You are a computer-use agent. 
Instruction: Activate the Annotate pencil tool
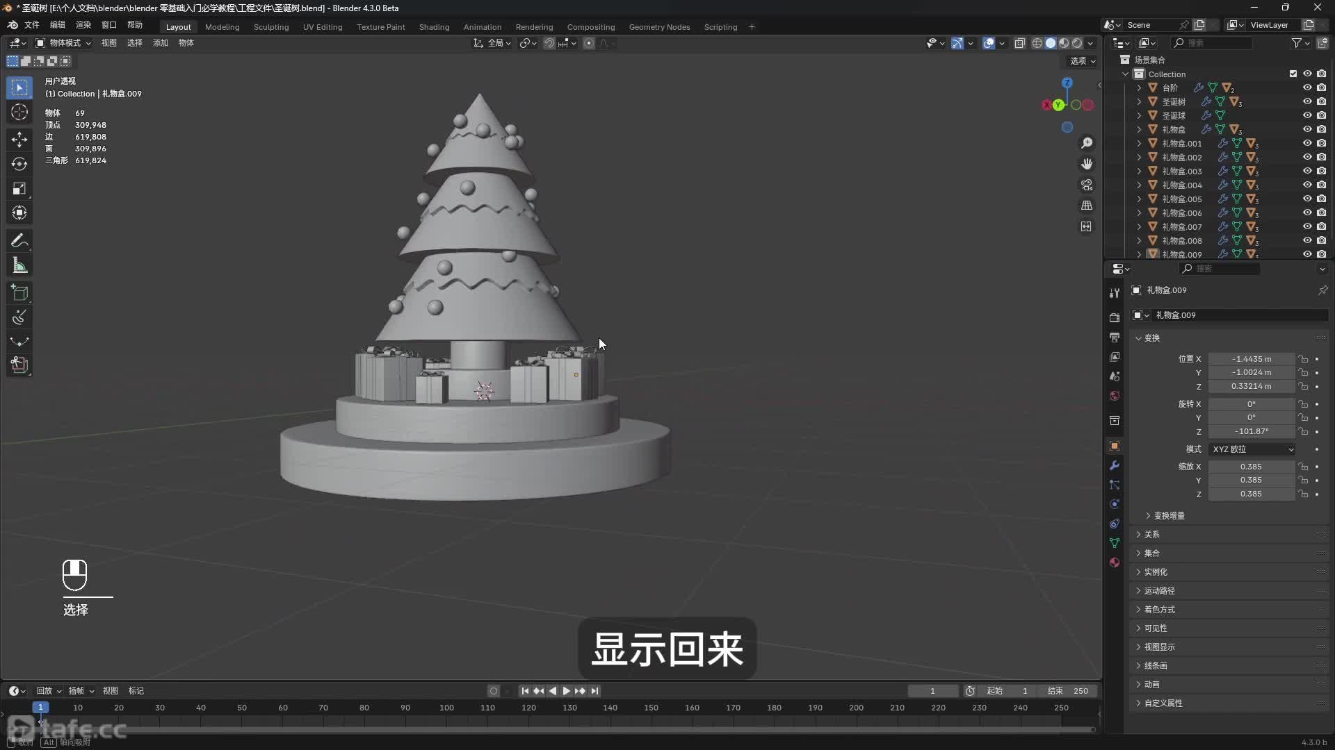(x=19, y=240)
